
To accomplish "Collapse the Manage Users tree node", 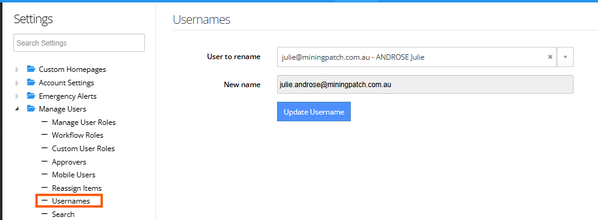I will point(17,109).
